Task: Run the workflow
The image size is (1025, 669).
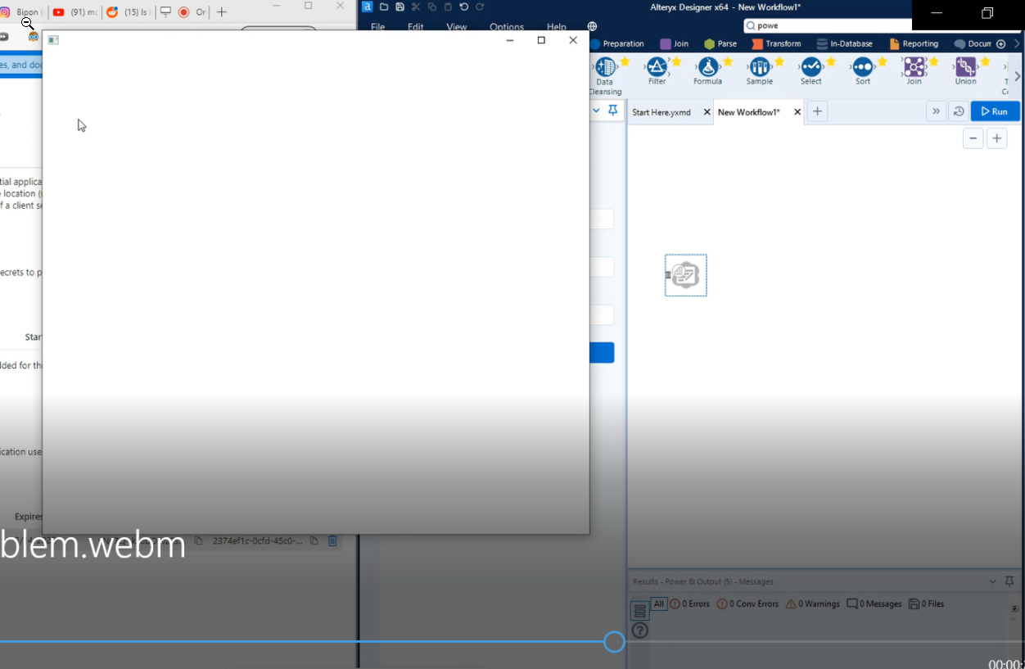Action: (x=995, y=111)
